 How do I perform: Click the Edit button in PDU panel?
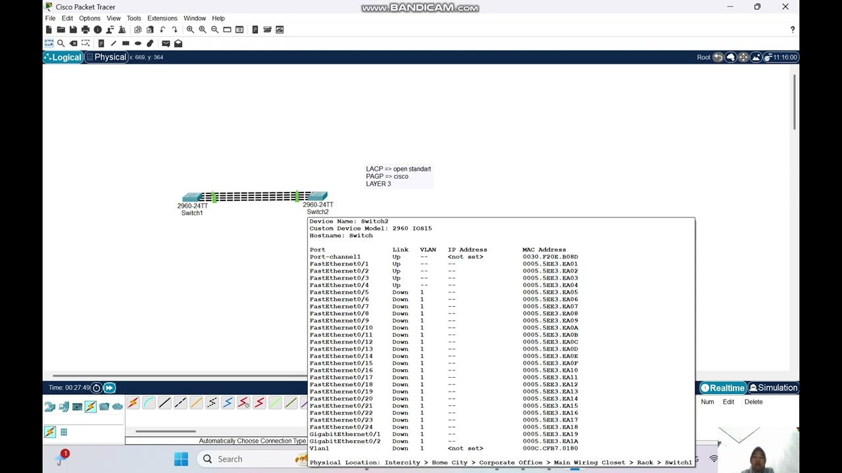[728, 402]
